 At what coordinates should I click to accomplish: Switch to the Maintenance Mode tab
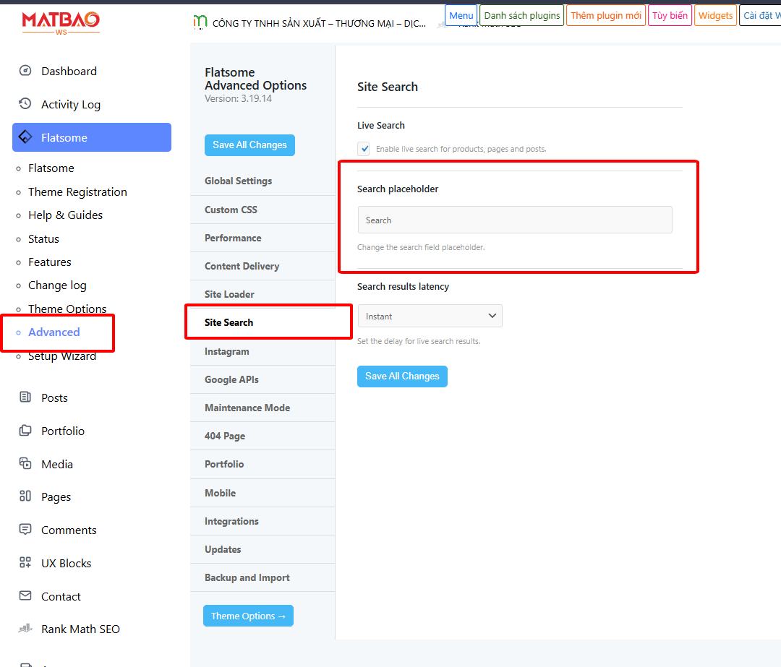pyautogui.click(x=247, y=408)
